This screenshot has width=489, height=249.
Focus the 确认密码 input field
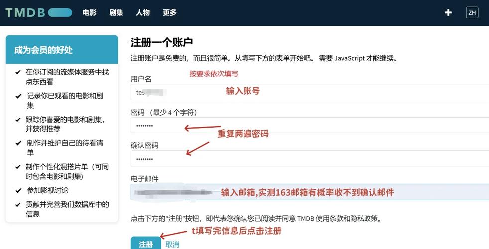tap(310, 158)
